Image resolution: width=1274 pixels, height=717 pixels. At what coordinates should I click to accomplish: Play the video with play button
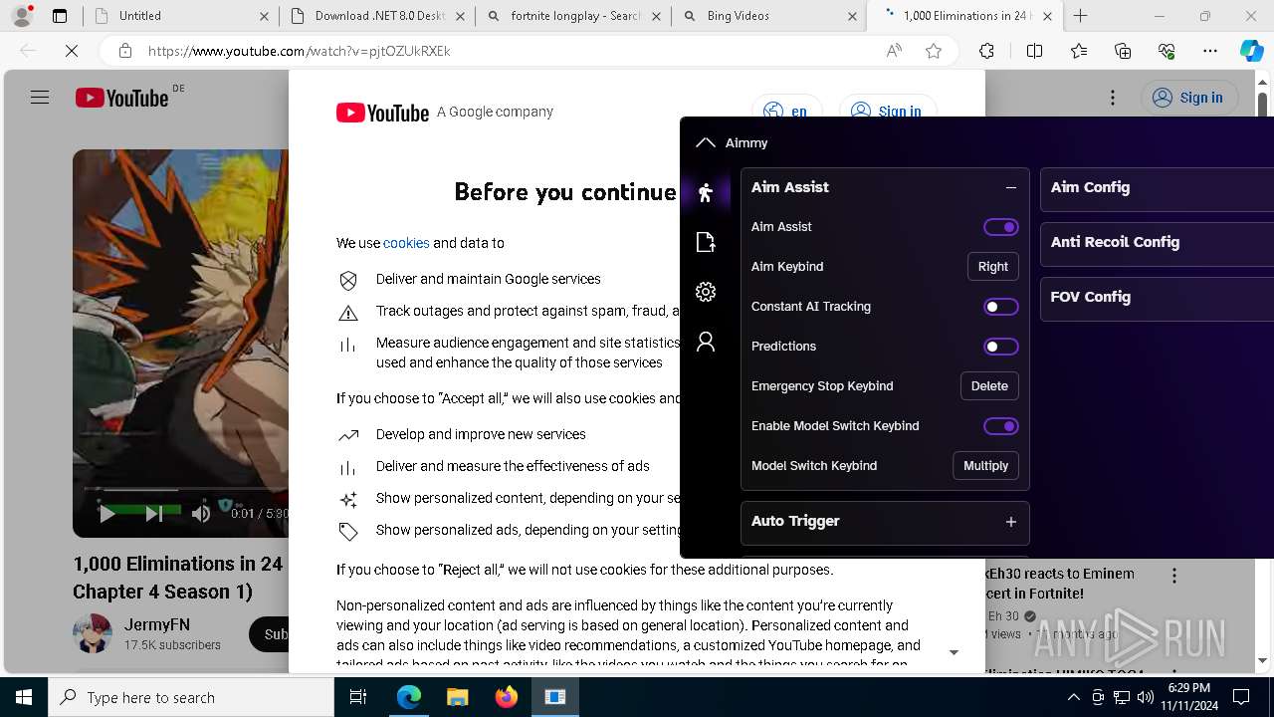click(106, 514)
